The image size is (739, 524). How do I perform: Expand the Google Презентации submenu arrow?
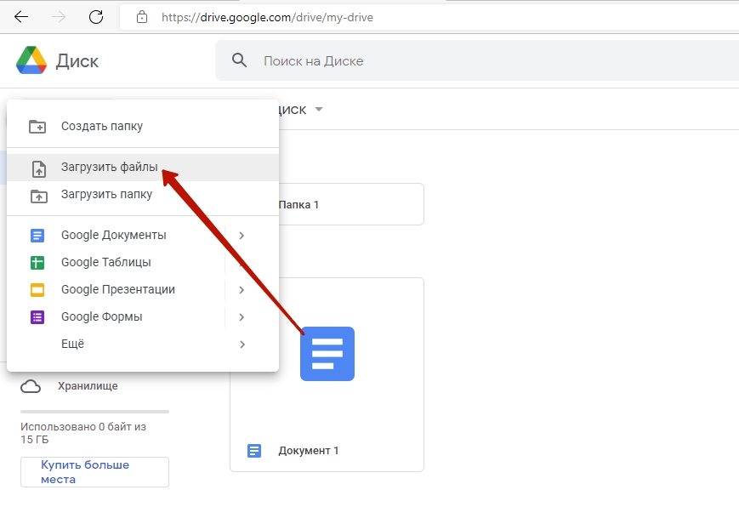pyautogui.click(x=242, y=289)
